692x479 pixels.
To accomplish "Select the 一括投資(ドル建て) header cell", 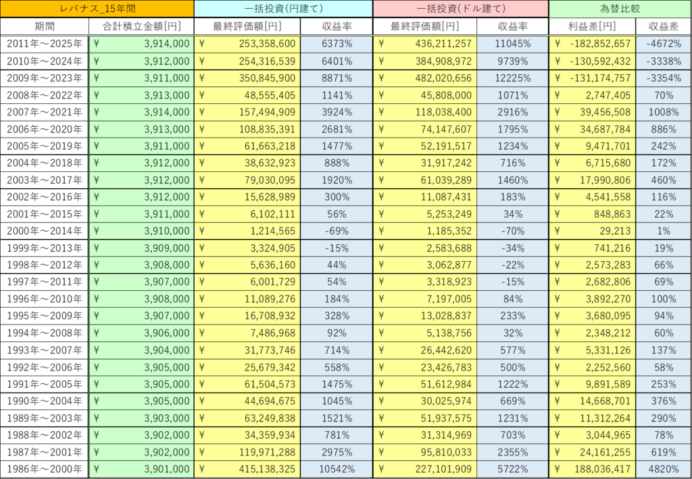I will click(460, 9).
